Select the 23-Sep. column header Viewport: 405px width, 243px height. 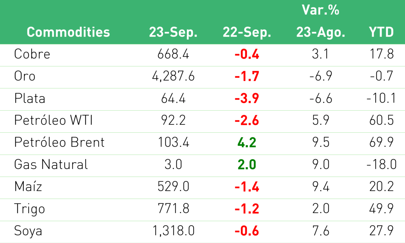click(173, 32)
